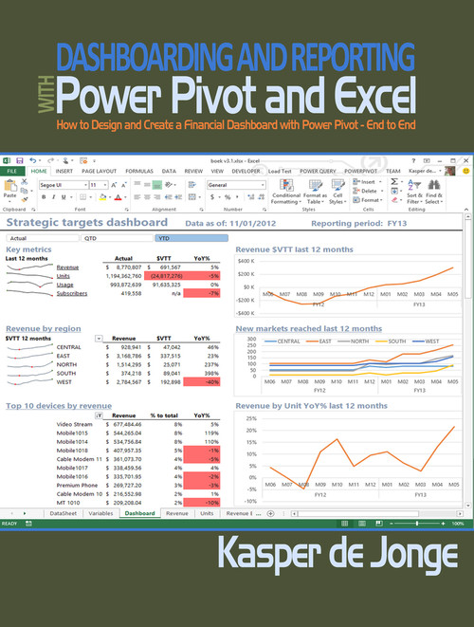The width and height of the screenshot is (474, 627).
Task: Click the Copy icon in Clipboard group
Action: point(25,191)
